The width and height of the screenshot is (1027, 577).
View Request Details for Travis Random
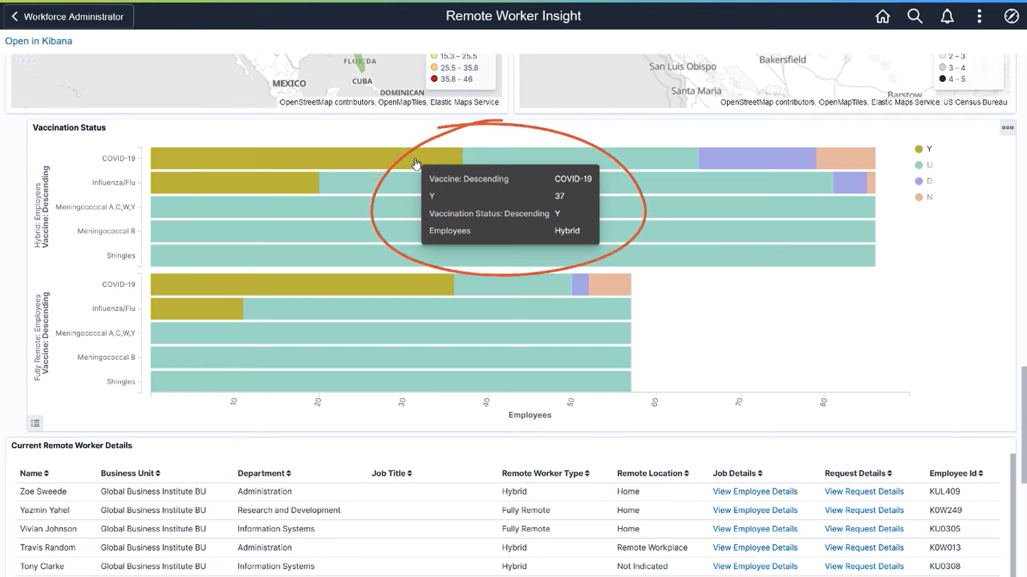(863, 548)
